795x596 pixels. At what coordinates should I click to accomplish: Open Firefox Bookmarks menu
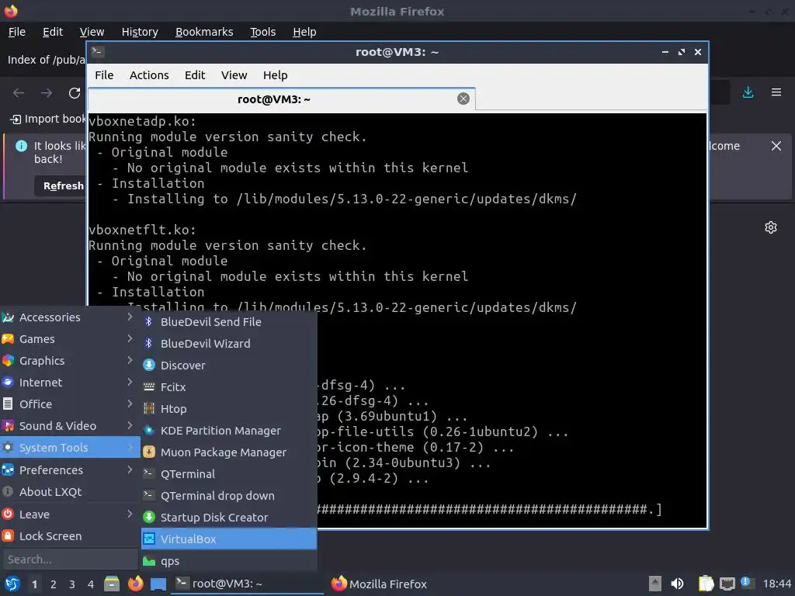pos(204,32)
